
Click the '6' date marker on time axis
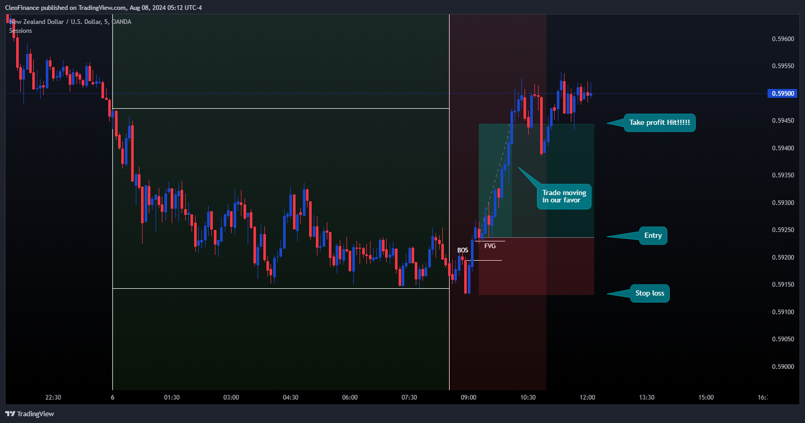click(x=112, y=398)
